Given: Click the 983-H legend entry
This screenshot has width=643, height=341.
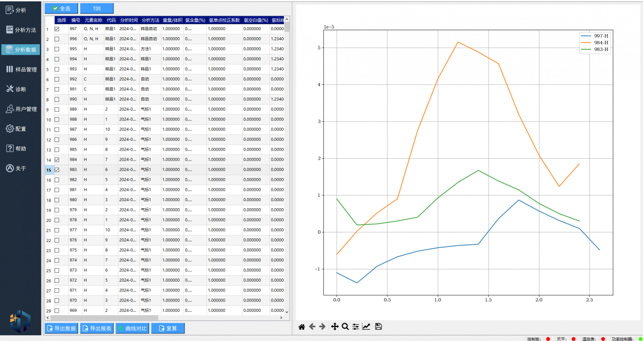Looking at the screenshot, I should click(595, 49).
